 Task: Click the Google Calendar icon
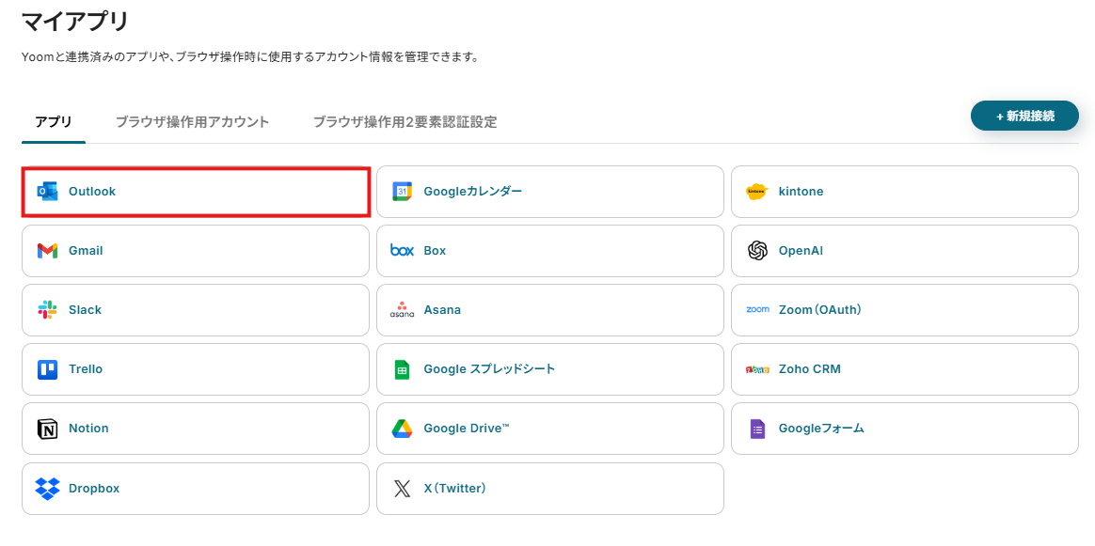point(402,192)
